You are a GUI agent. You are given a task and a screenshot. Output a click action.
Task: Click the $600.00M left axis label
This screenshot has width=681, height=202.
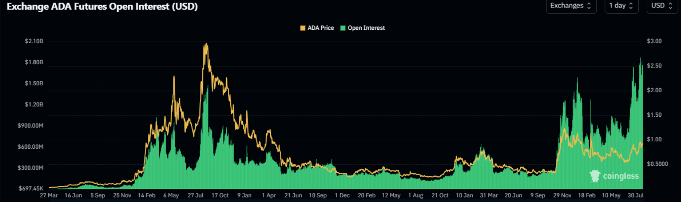[x=30, y=147]
